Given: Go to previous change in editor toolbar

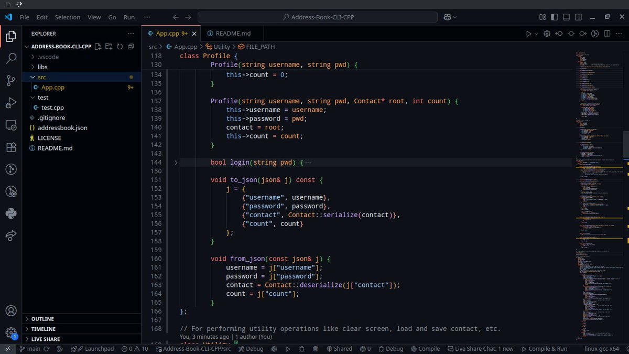Looking at the screenshot, I should [x=559, y=34].
